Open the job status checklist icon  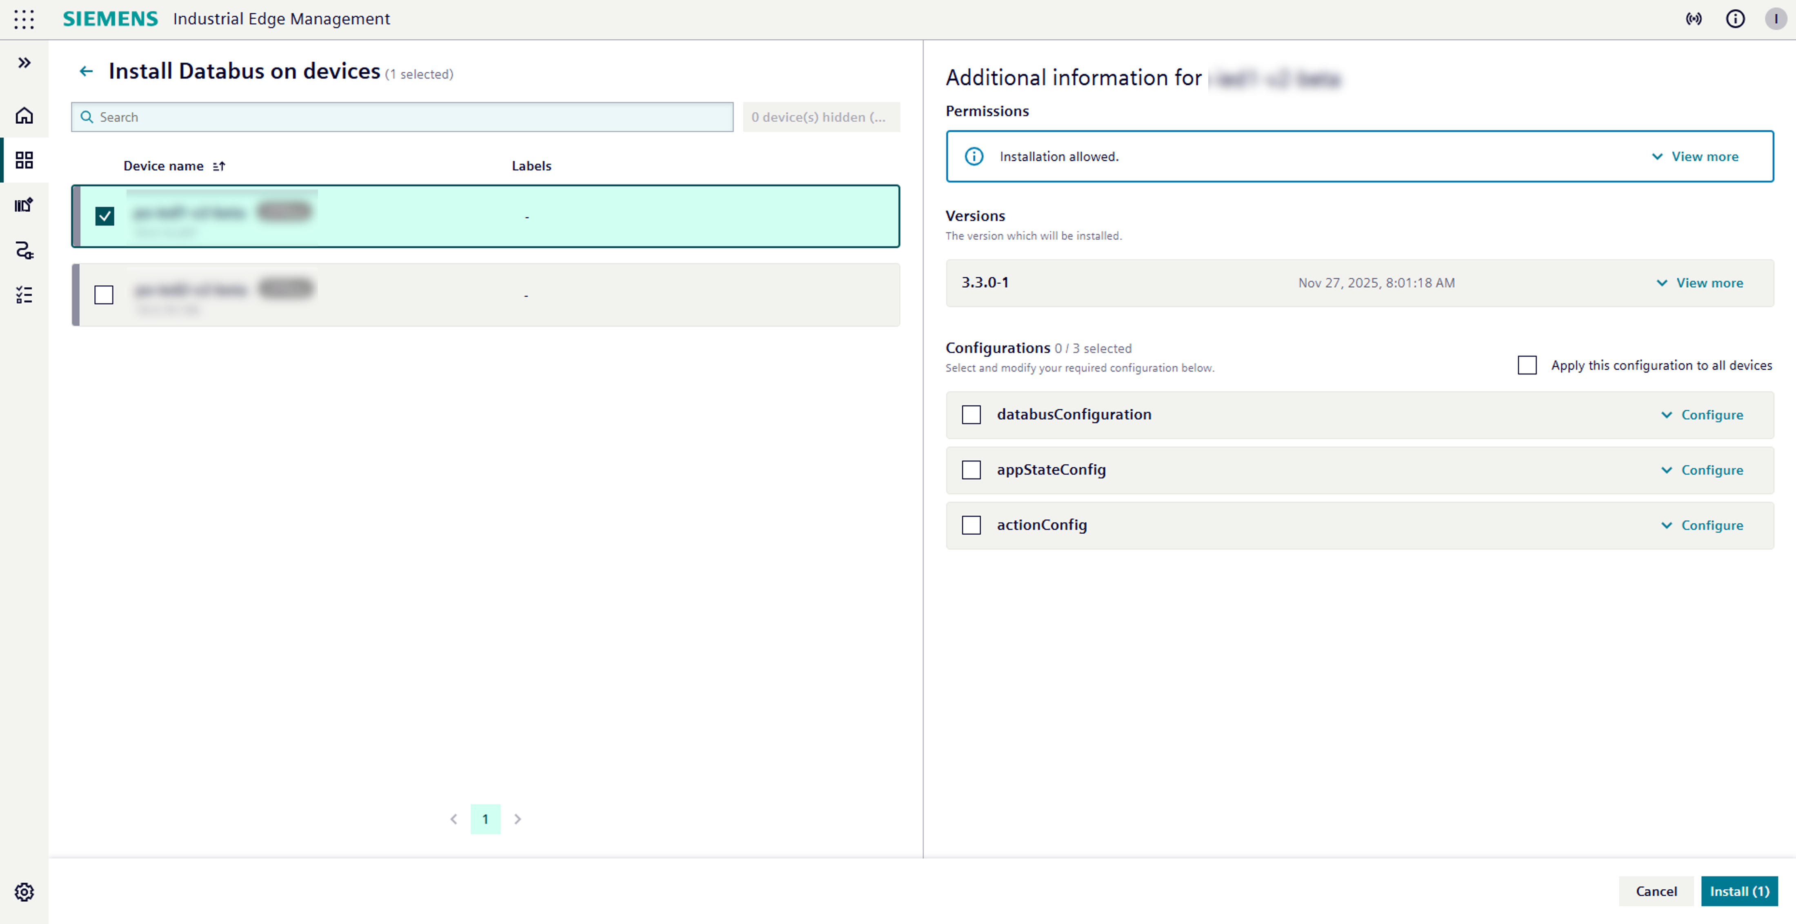click(24, 295)
